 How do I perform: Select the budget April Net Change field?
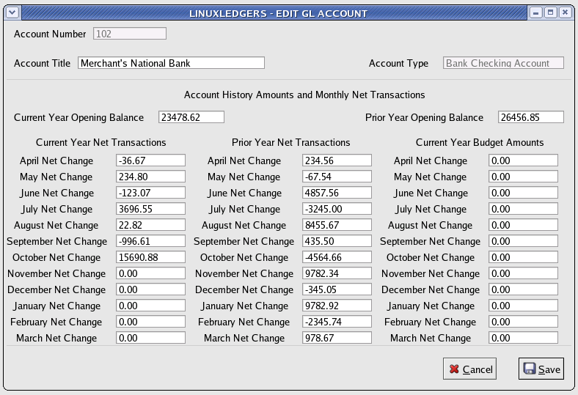523,160
